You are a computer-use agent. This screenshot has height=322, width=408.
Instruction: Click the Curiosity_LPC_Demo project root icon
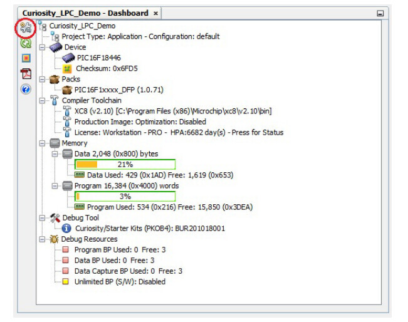(42, 26)
